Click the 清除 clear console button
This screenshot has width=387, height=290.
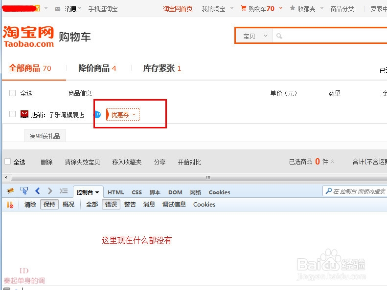30,205
